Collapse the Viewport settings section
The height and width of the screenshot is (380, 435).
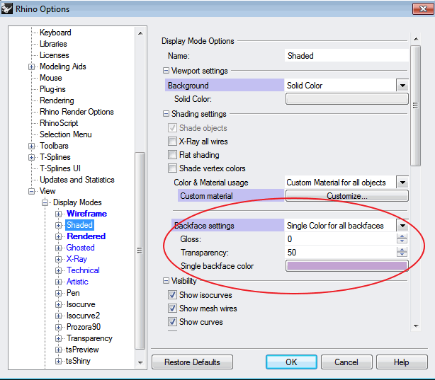(x=166, y=71)
